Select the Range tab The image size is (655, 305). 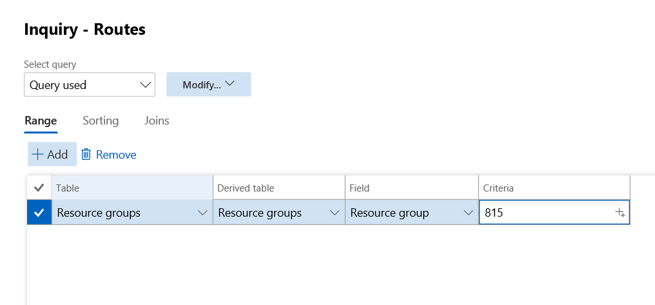41,121
